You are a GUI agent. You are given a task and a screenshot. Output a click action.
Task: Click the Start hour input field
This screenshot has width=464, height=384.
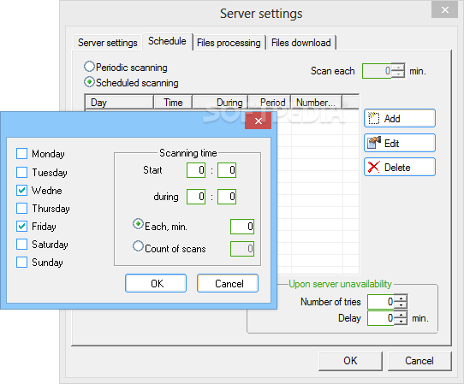(x=196, y=170)
